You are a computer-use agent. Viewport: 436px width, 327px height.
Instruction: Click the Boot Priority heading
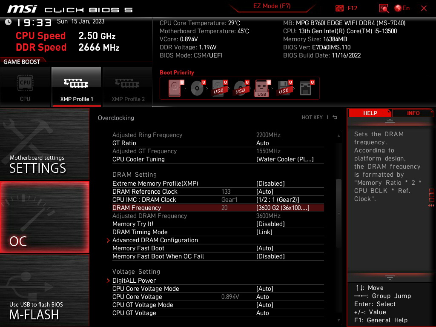[x=177, y=72]
